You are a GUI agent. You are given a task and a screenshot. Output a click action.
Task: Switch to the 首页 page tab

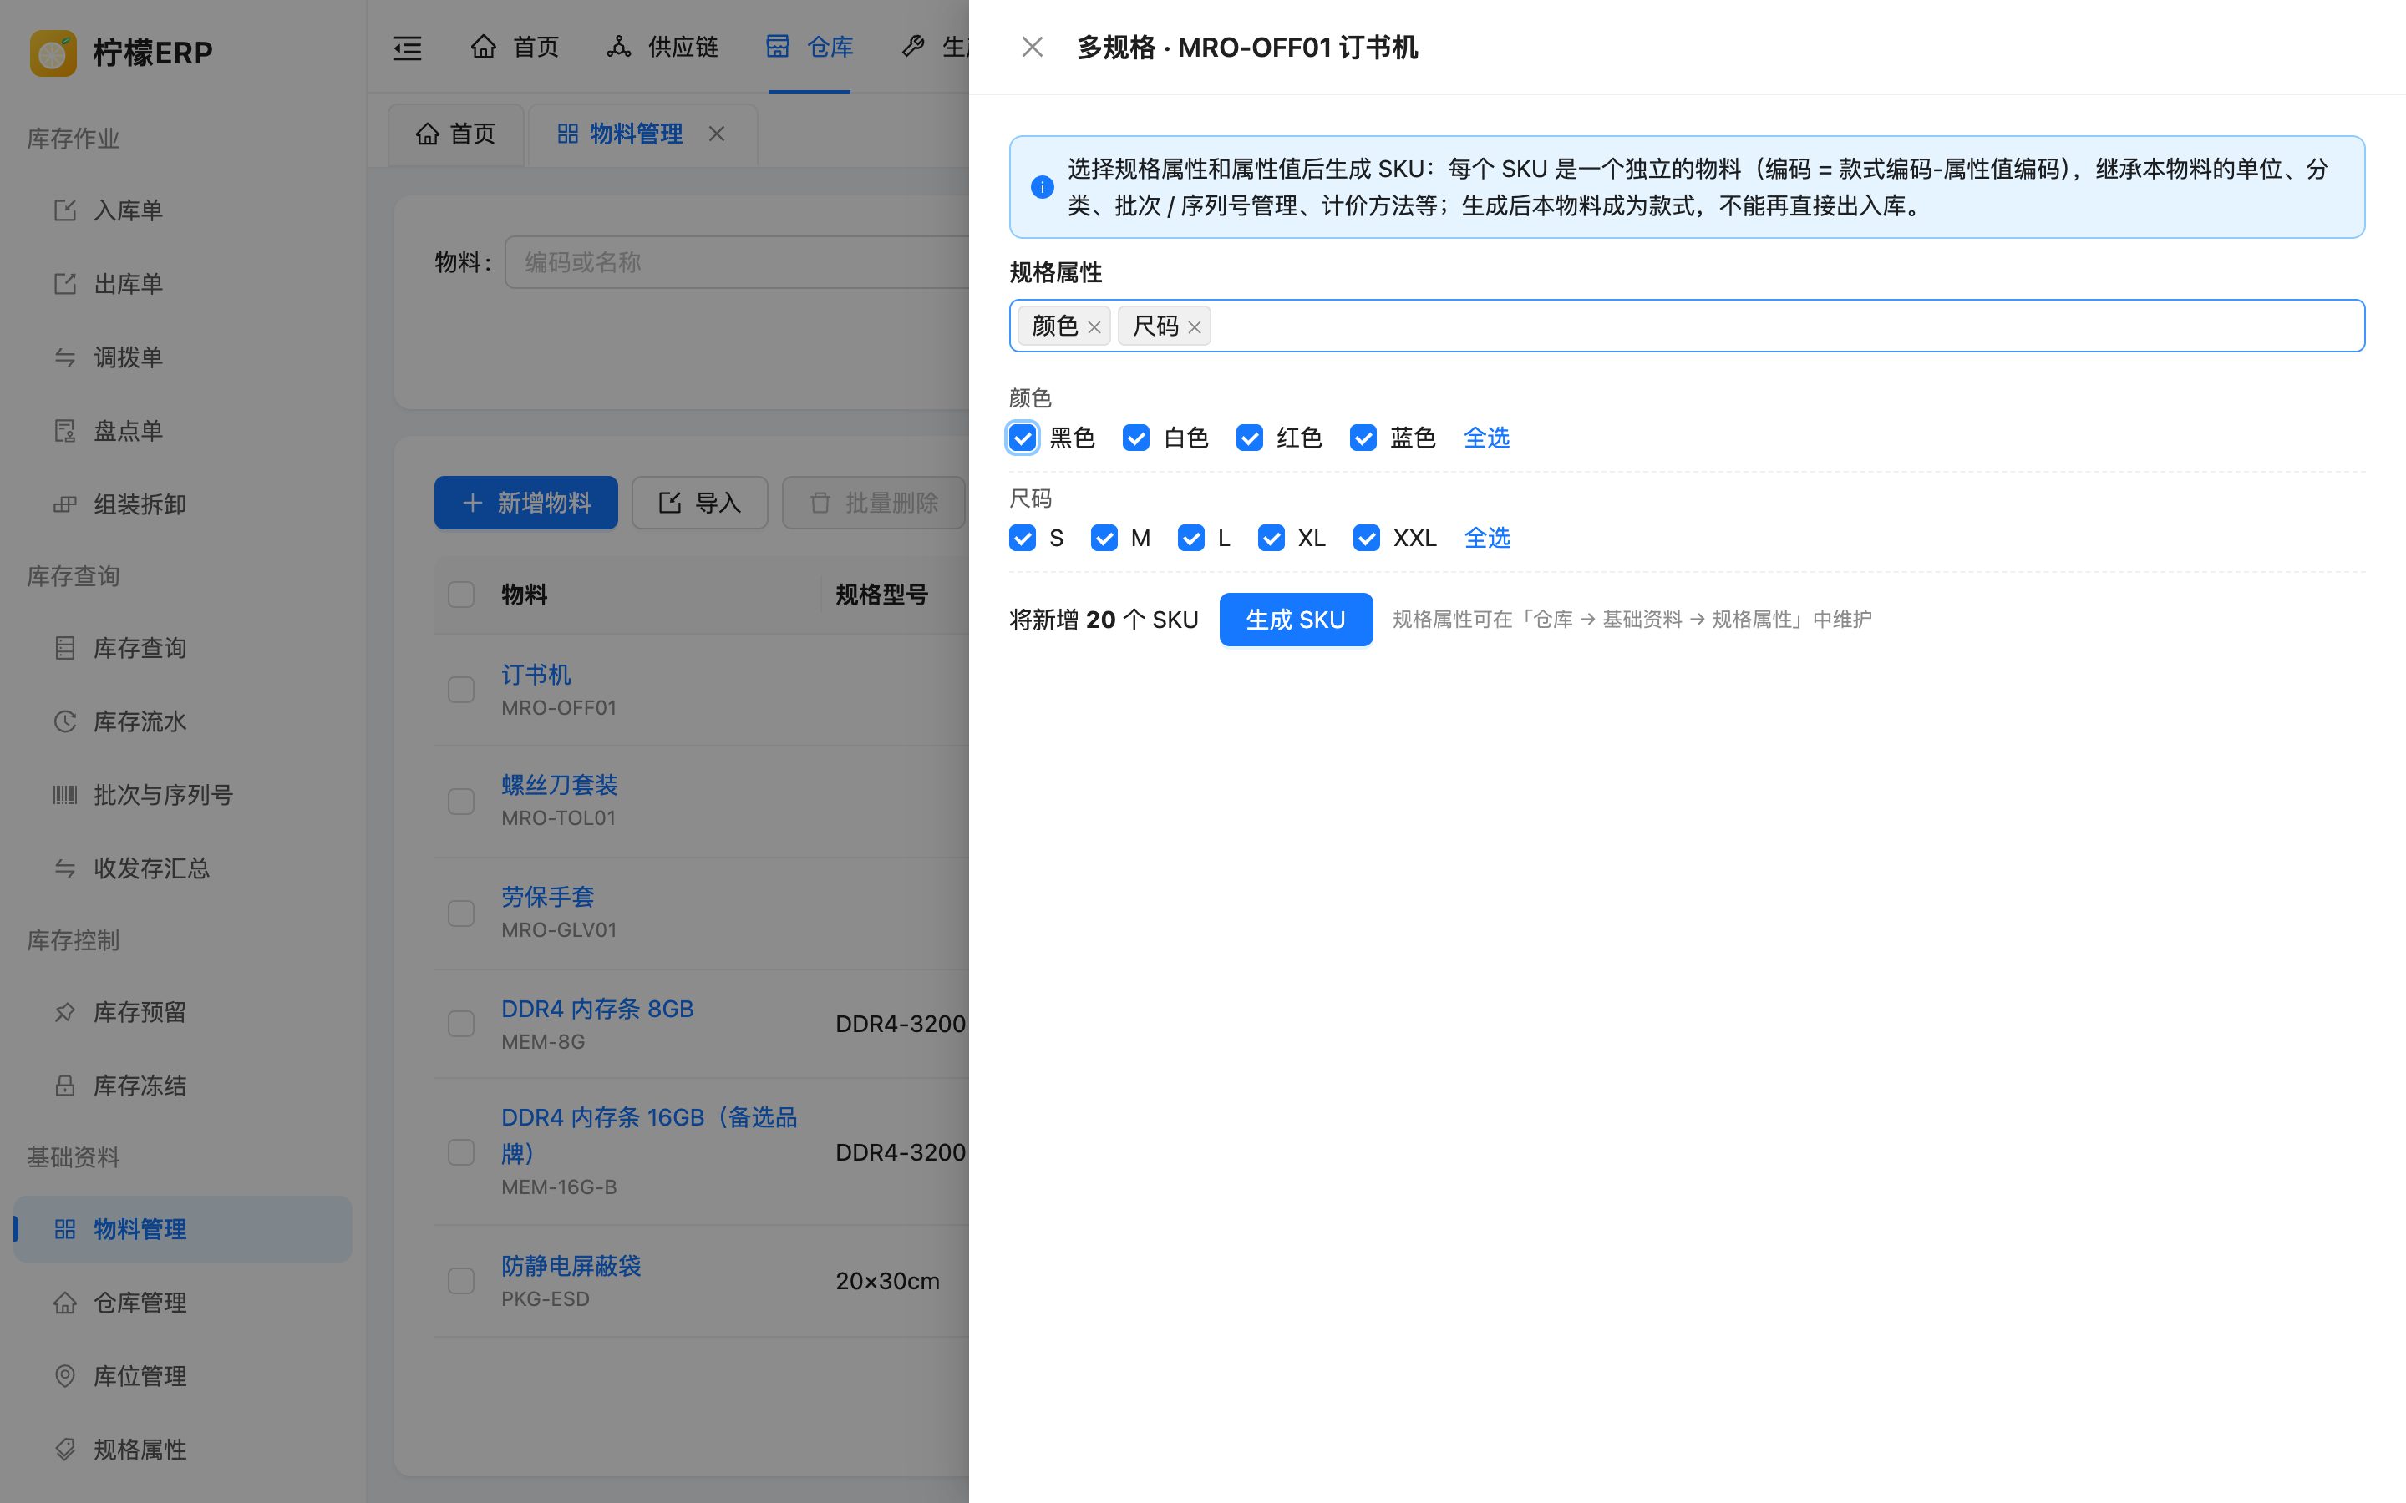[x=455, y=134]
